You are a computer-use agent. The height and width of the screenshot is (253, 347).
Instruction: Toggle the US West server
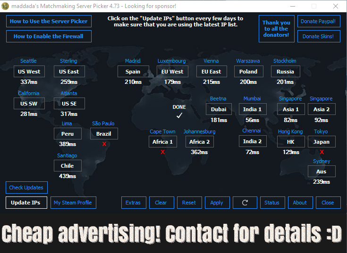pos(29,72)
